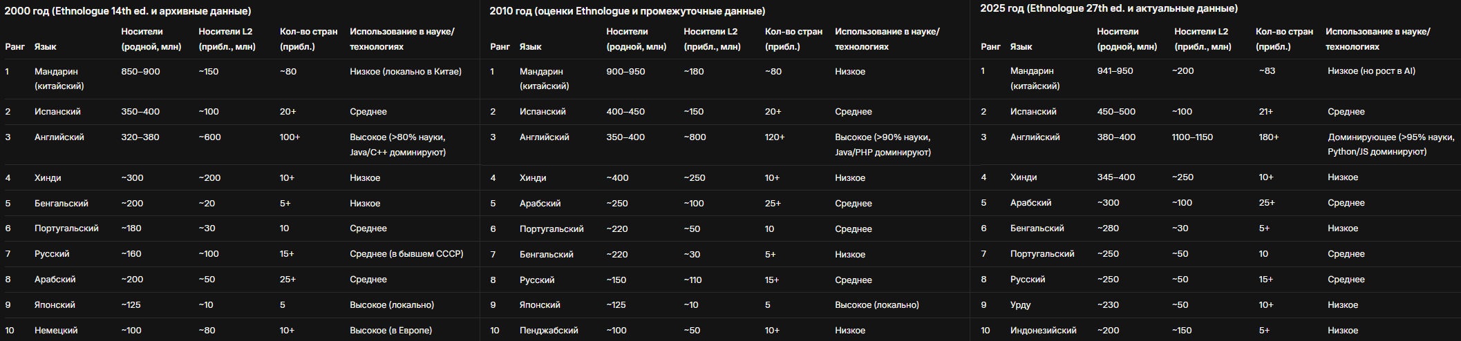Click 'Индонезийский' in the 2025 table
1461x341 pixels.
coord(1043,330)
